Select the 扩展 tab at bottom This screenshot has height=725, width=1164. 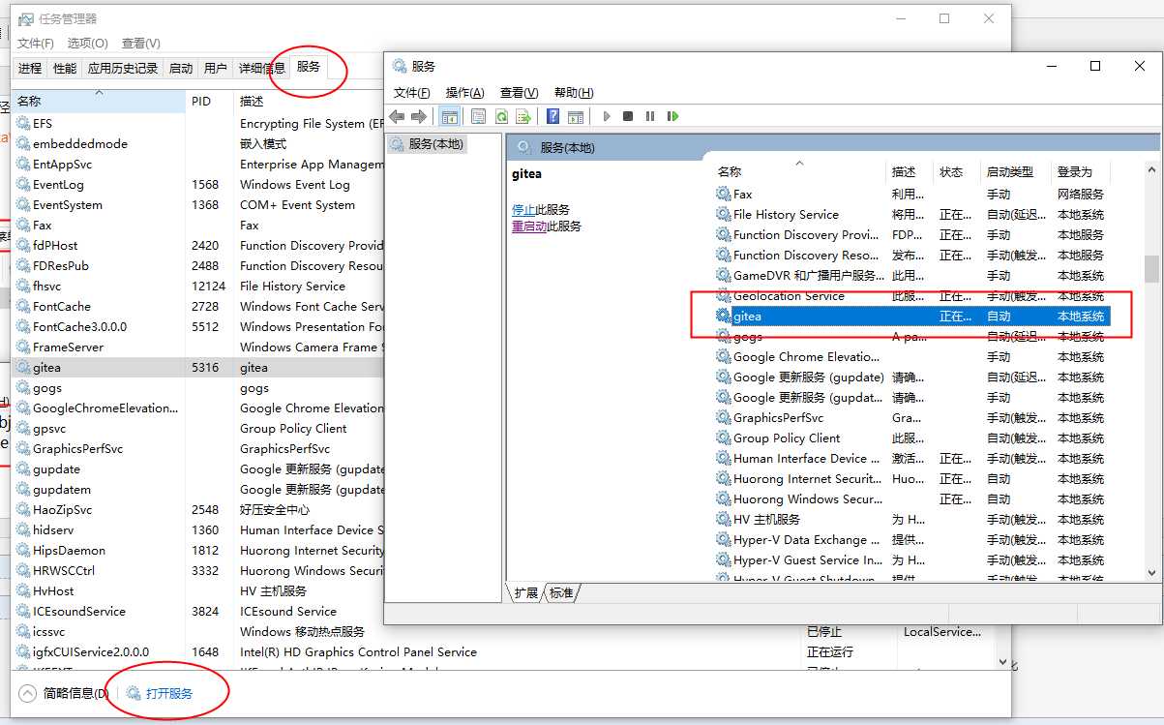(x=526, y=592)
